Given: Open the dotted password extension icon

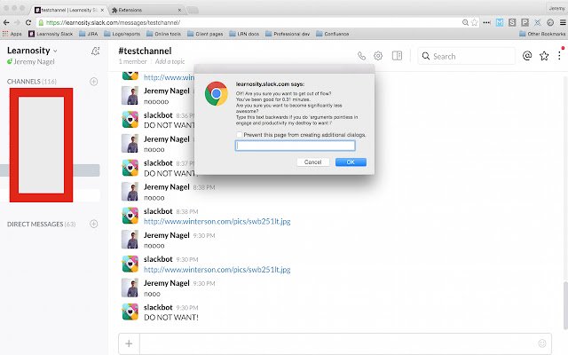Looking at the screenshot, I should tap(487, 22).
